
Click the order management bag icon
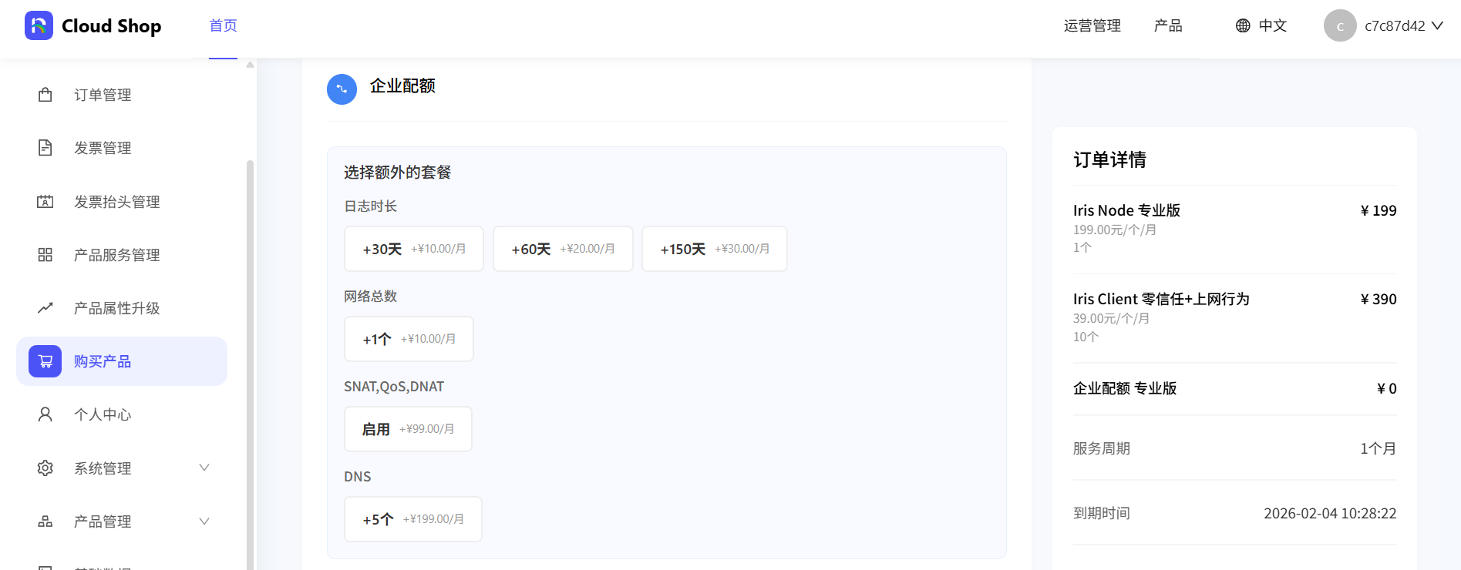pos(45,95)
